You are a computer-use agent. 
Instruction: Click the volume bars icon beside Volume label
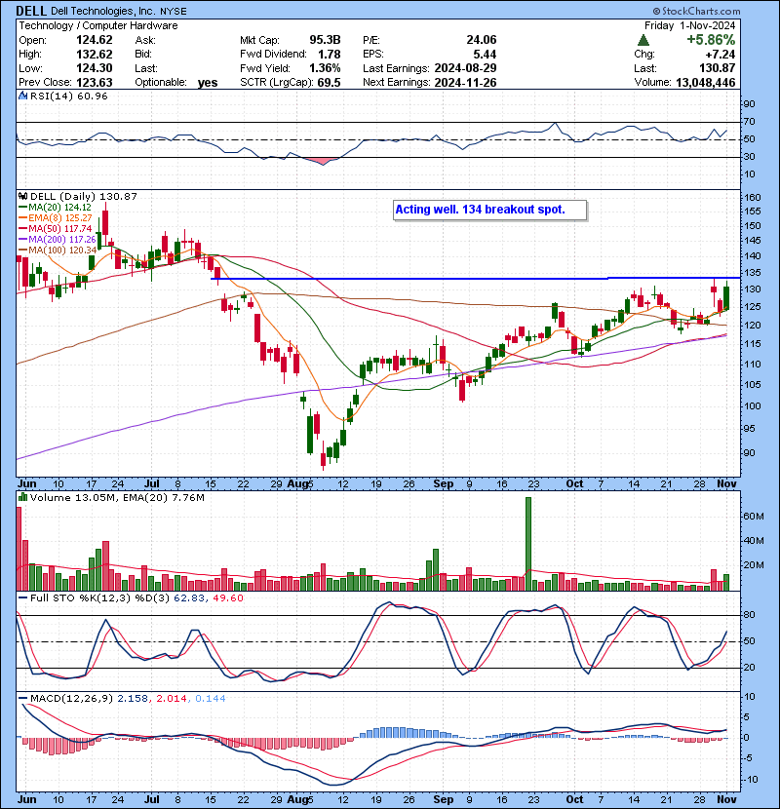click(22, 497)
